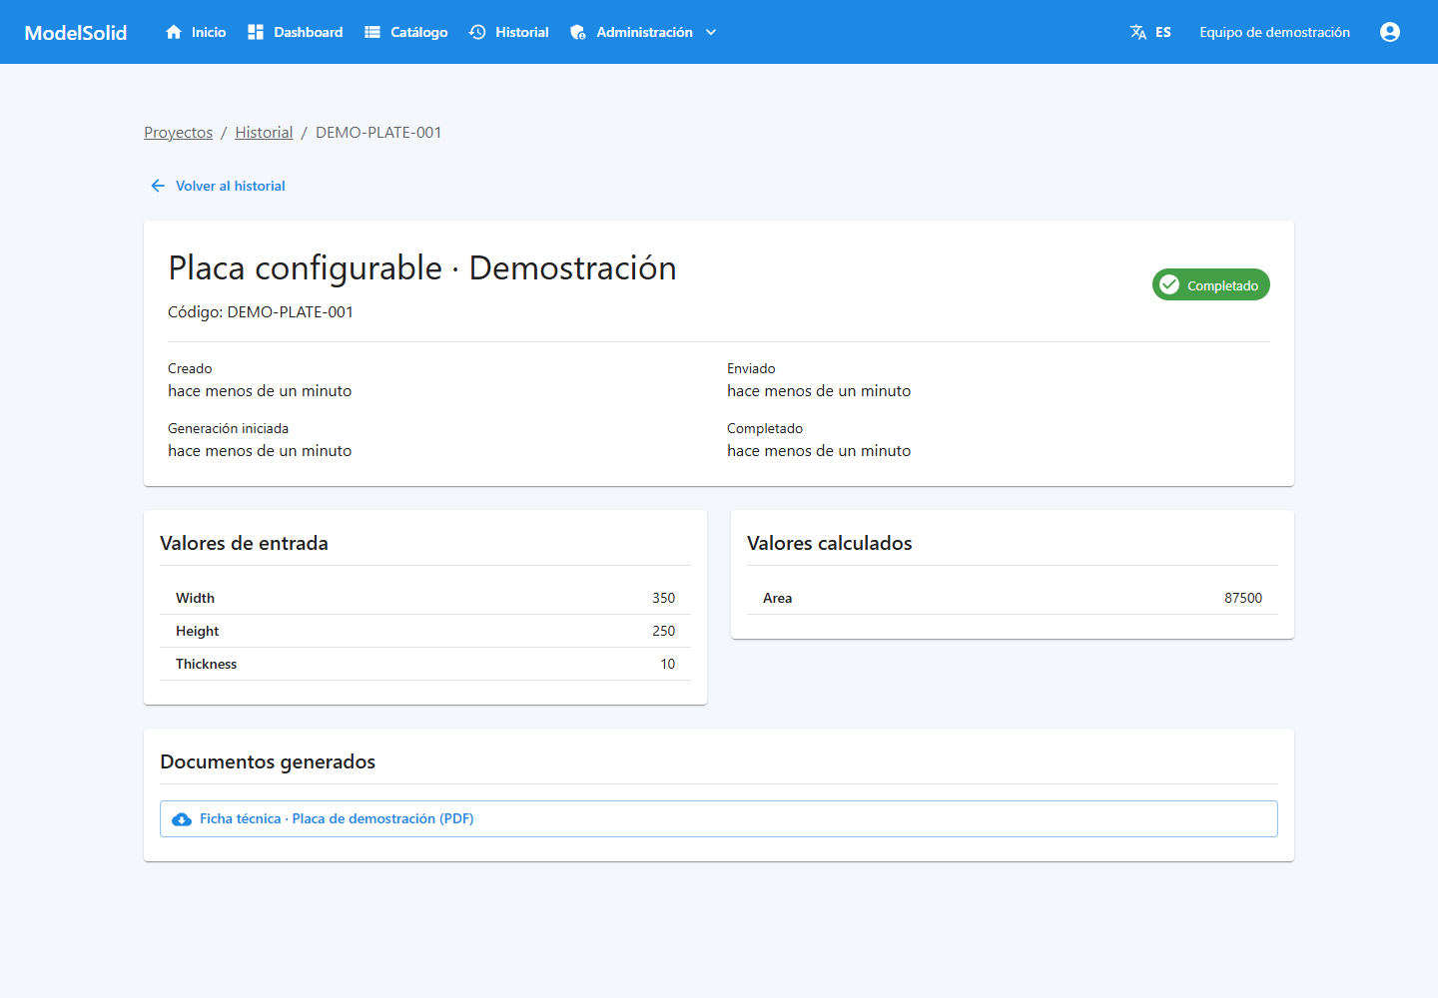Click the Generación iniciada label

click(228, 428)
